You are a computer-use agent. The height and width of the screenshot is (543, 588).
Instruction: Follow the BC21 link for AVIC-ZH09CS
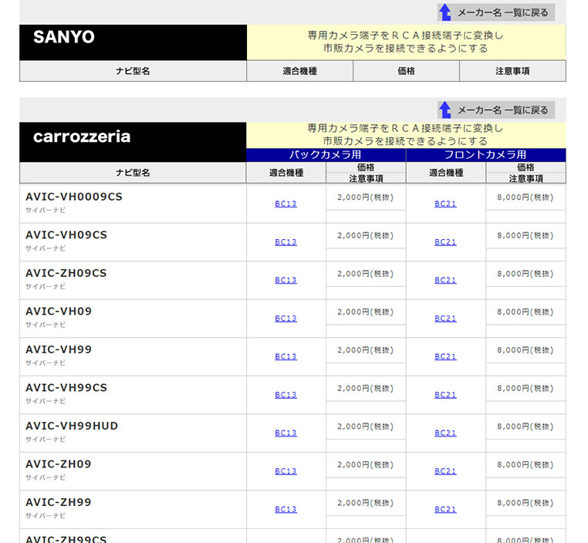coord(445,280)
